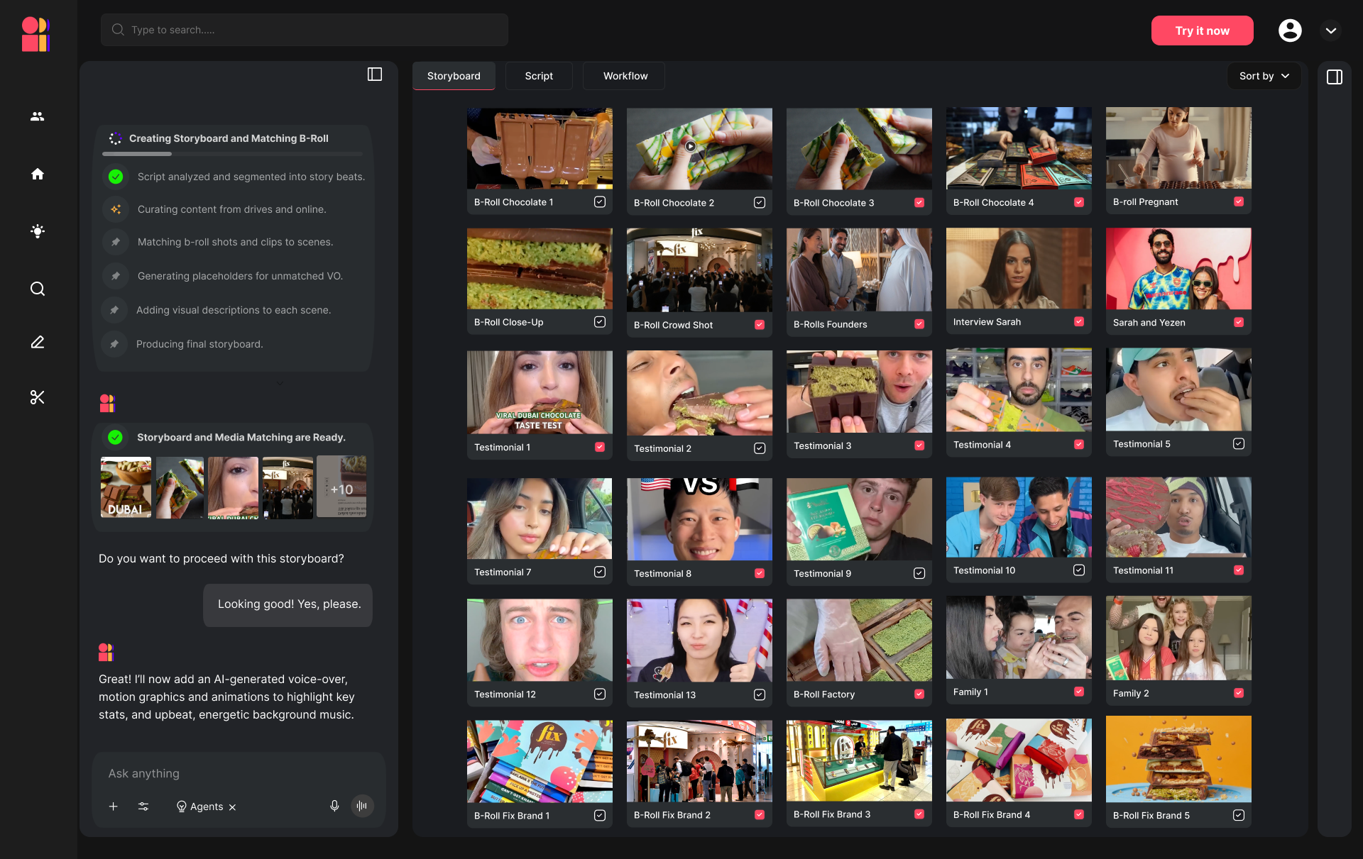The width and height of the screenshot is (1363, 859).
Task: Open the +10 more media thumbnail
Action: coord(341,488)
